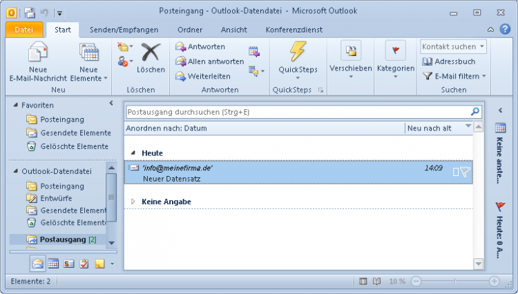Toggle category box on Neuer Datensatz message
518x294 pixels.
pos(455,173)
